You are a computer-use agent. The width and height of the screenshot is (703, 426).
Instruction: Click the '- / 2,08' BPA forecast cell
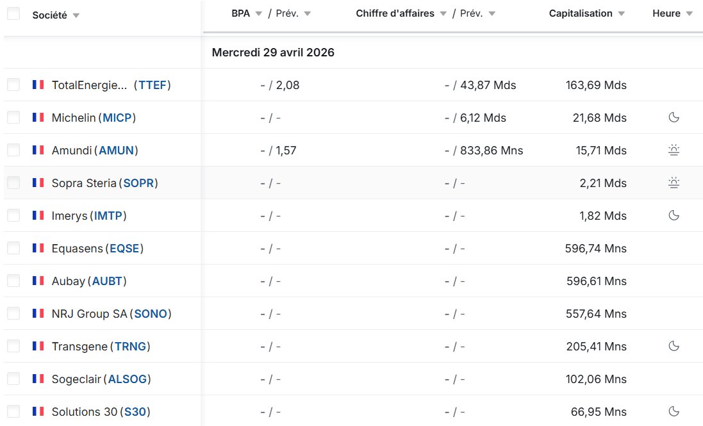(280, 85)
